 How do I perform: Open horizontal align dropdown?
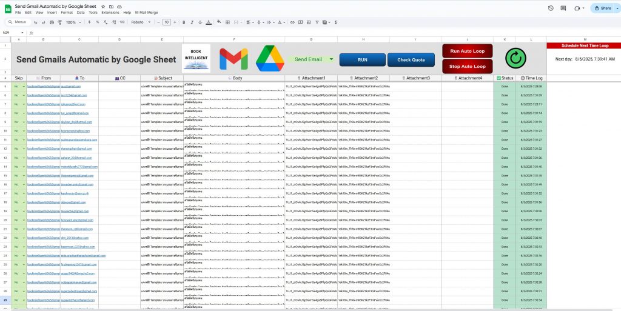[250, 22]
